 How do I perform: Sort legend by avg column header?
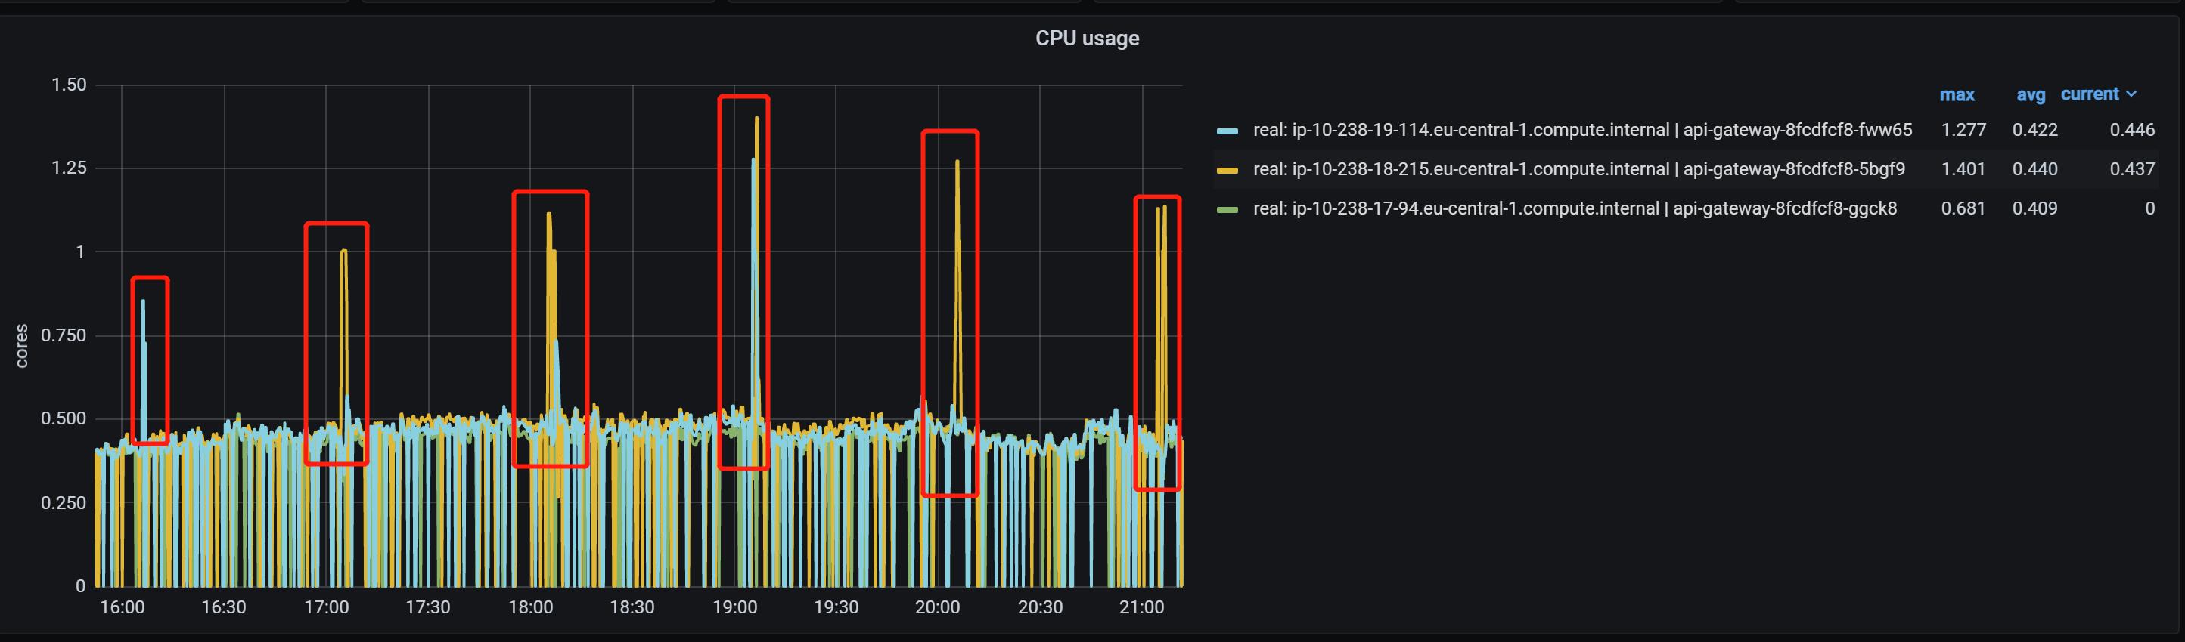[2031, 95]
